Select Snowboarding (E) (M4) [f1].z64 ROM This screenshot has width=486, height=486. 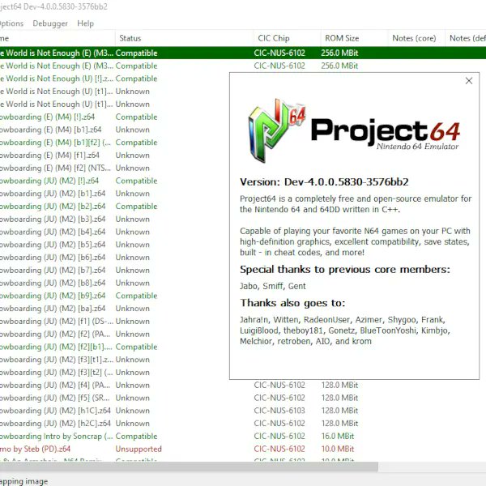point(49,156)
